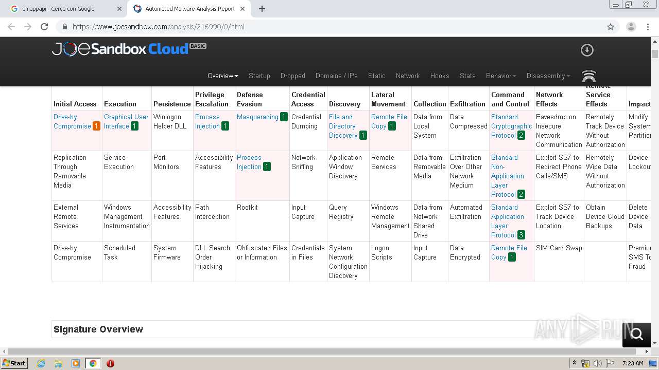The image size is (659, 370).
Task: Go to the Domains / IPs section
Action: tap(337, 76)
